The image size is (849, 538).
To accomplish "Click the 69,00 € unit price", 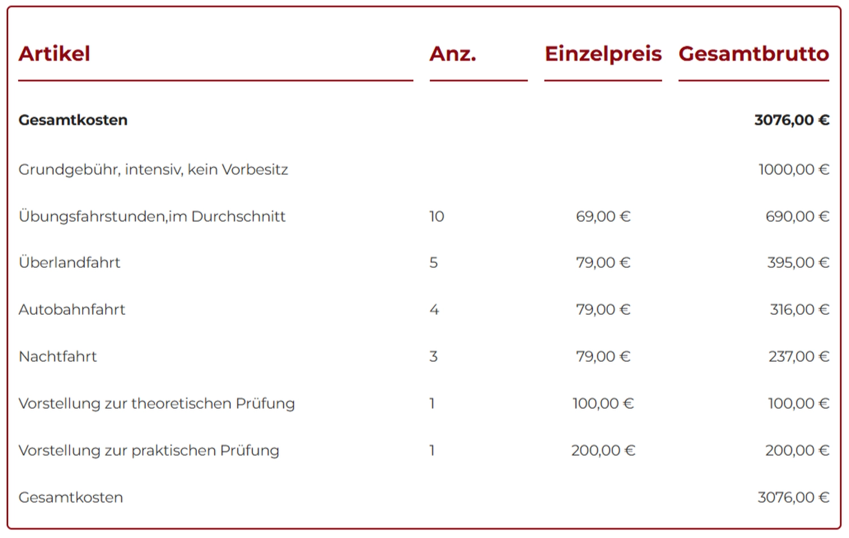I will (603, 216).
